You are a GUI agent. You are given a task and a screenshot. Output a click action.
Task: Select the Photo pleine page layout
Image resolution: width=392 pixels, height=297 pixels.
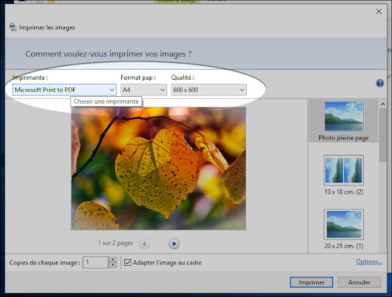click(344, 121)
